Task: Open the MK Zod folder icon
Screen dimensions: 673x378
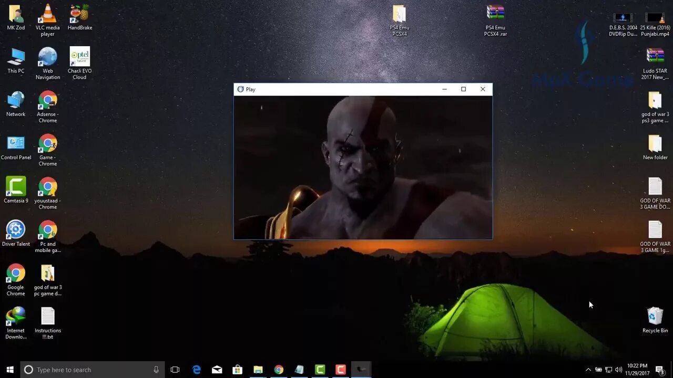Action: pyautogui.click(x=16, y=18)
